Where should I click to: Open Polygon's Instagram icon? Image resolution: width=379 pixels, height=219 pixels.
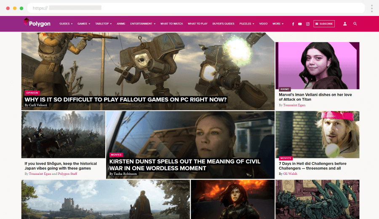tap(308, 24)
